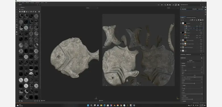Filter assets by Materials icon
222x107 pixels.
tap(20, 12)
